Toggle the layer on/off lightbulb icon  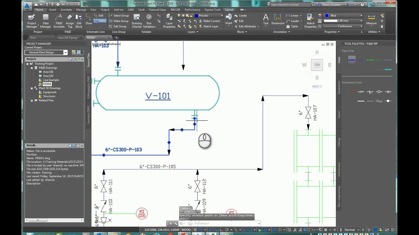[179, 16]
